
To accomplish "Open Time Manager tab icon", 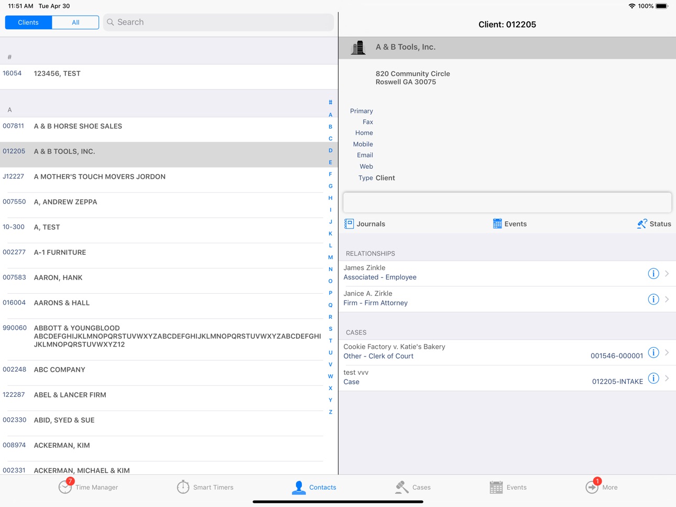I will (x=65, y=487).
